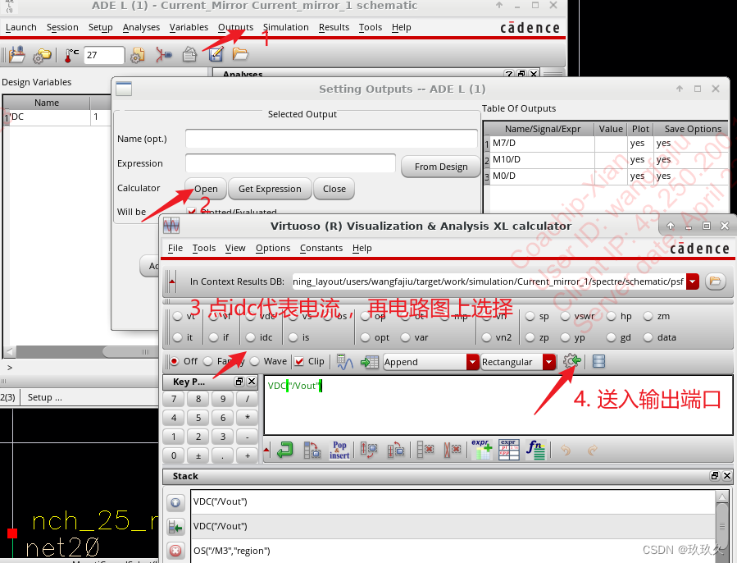
Task: Expand the In Context Results DB path dropdown
Action: [693, 281]
